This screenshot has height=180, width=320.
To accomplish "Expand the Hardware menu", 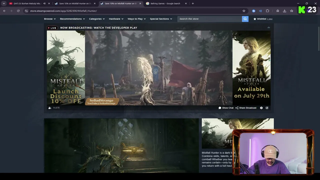I will (116, 19).
